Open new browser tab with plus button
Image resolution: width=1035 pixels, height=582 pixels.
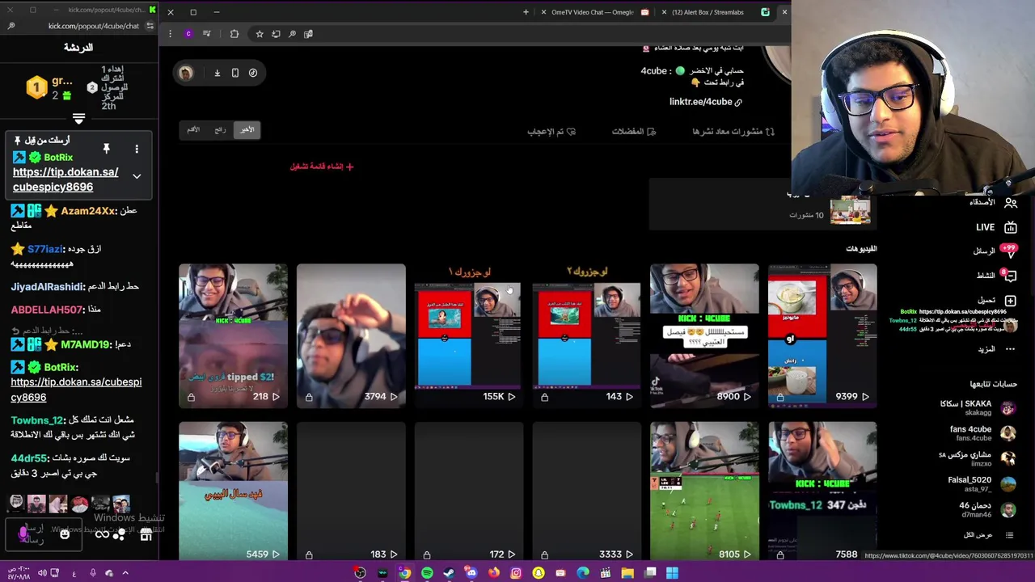(x=526, y=12)
